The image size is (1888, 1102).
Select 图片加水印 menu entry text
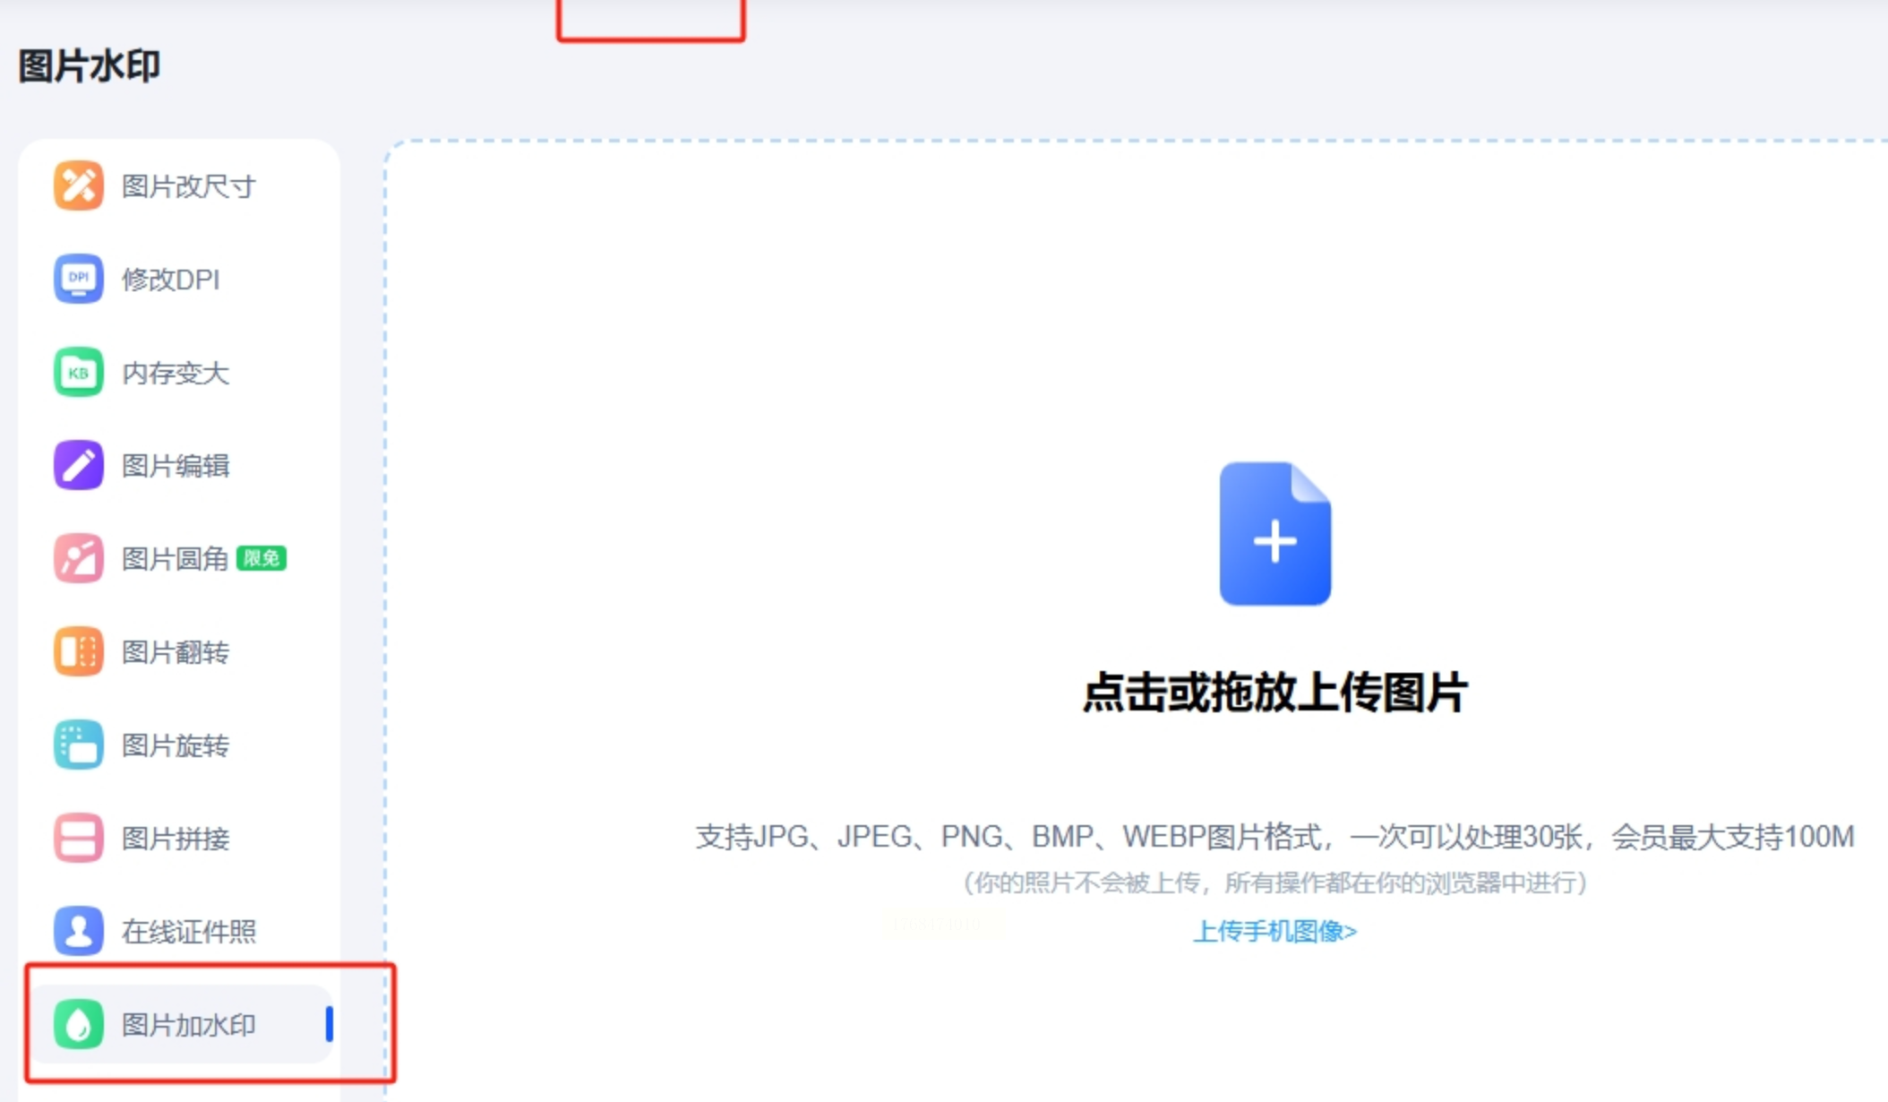pyautogui.click(x=189, y=1025)
